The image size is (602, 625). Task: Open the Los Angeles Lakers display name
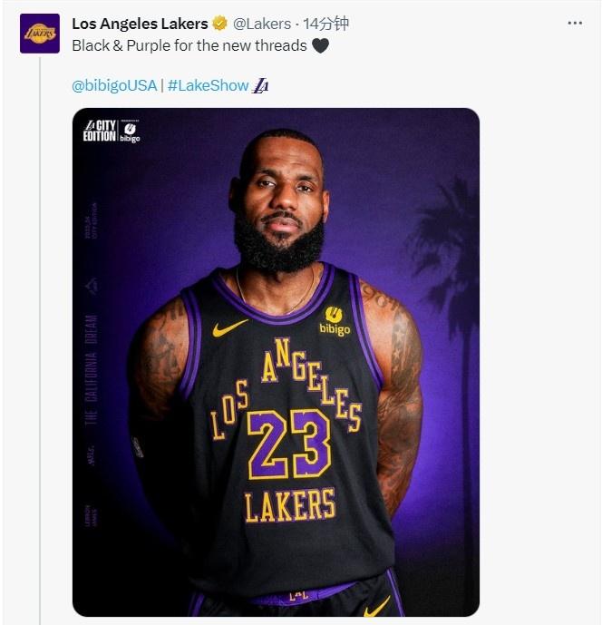click(140, 24)
